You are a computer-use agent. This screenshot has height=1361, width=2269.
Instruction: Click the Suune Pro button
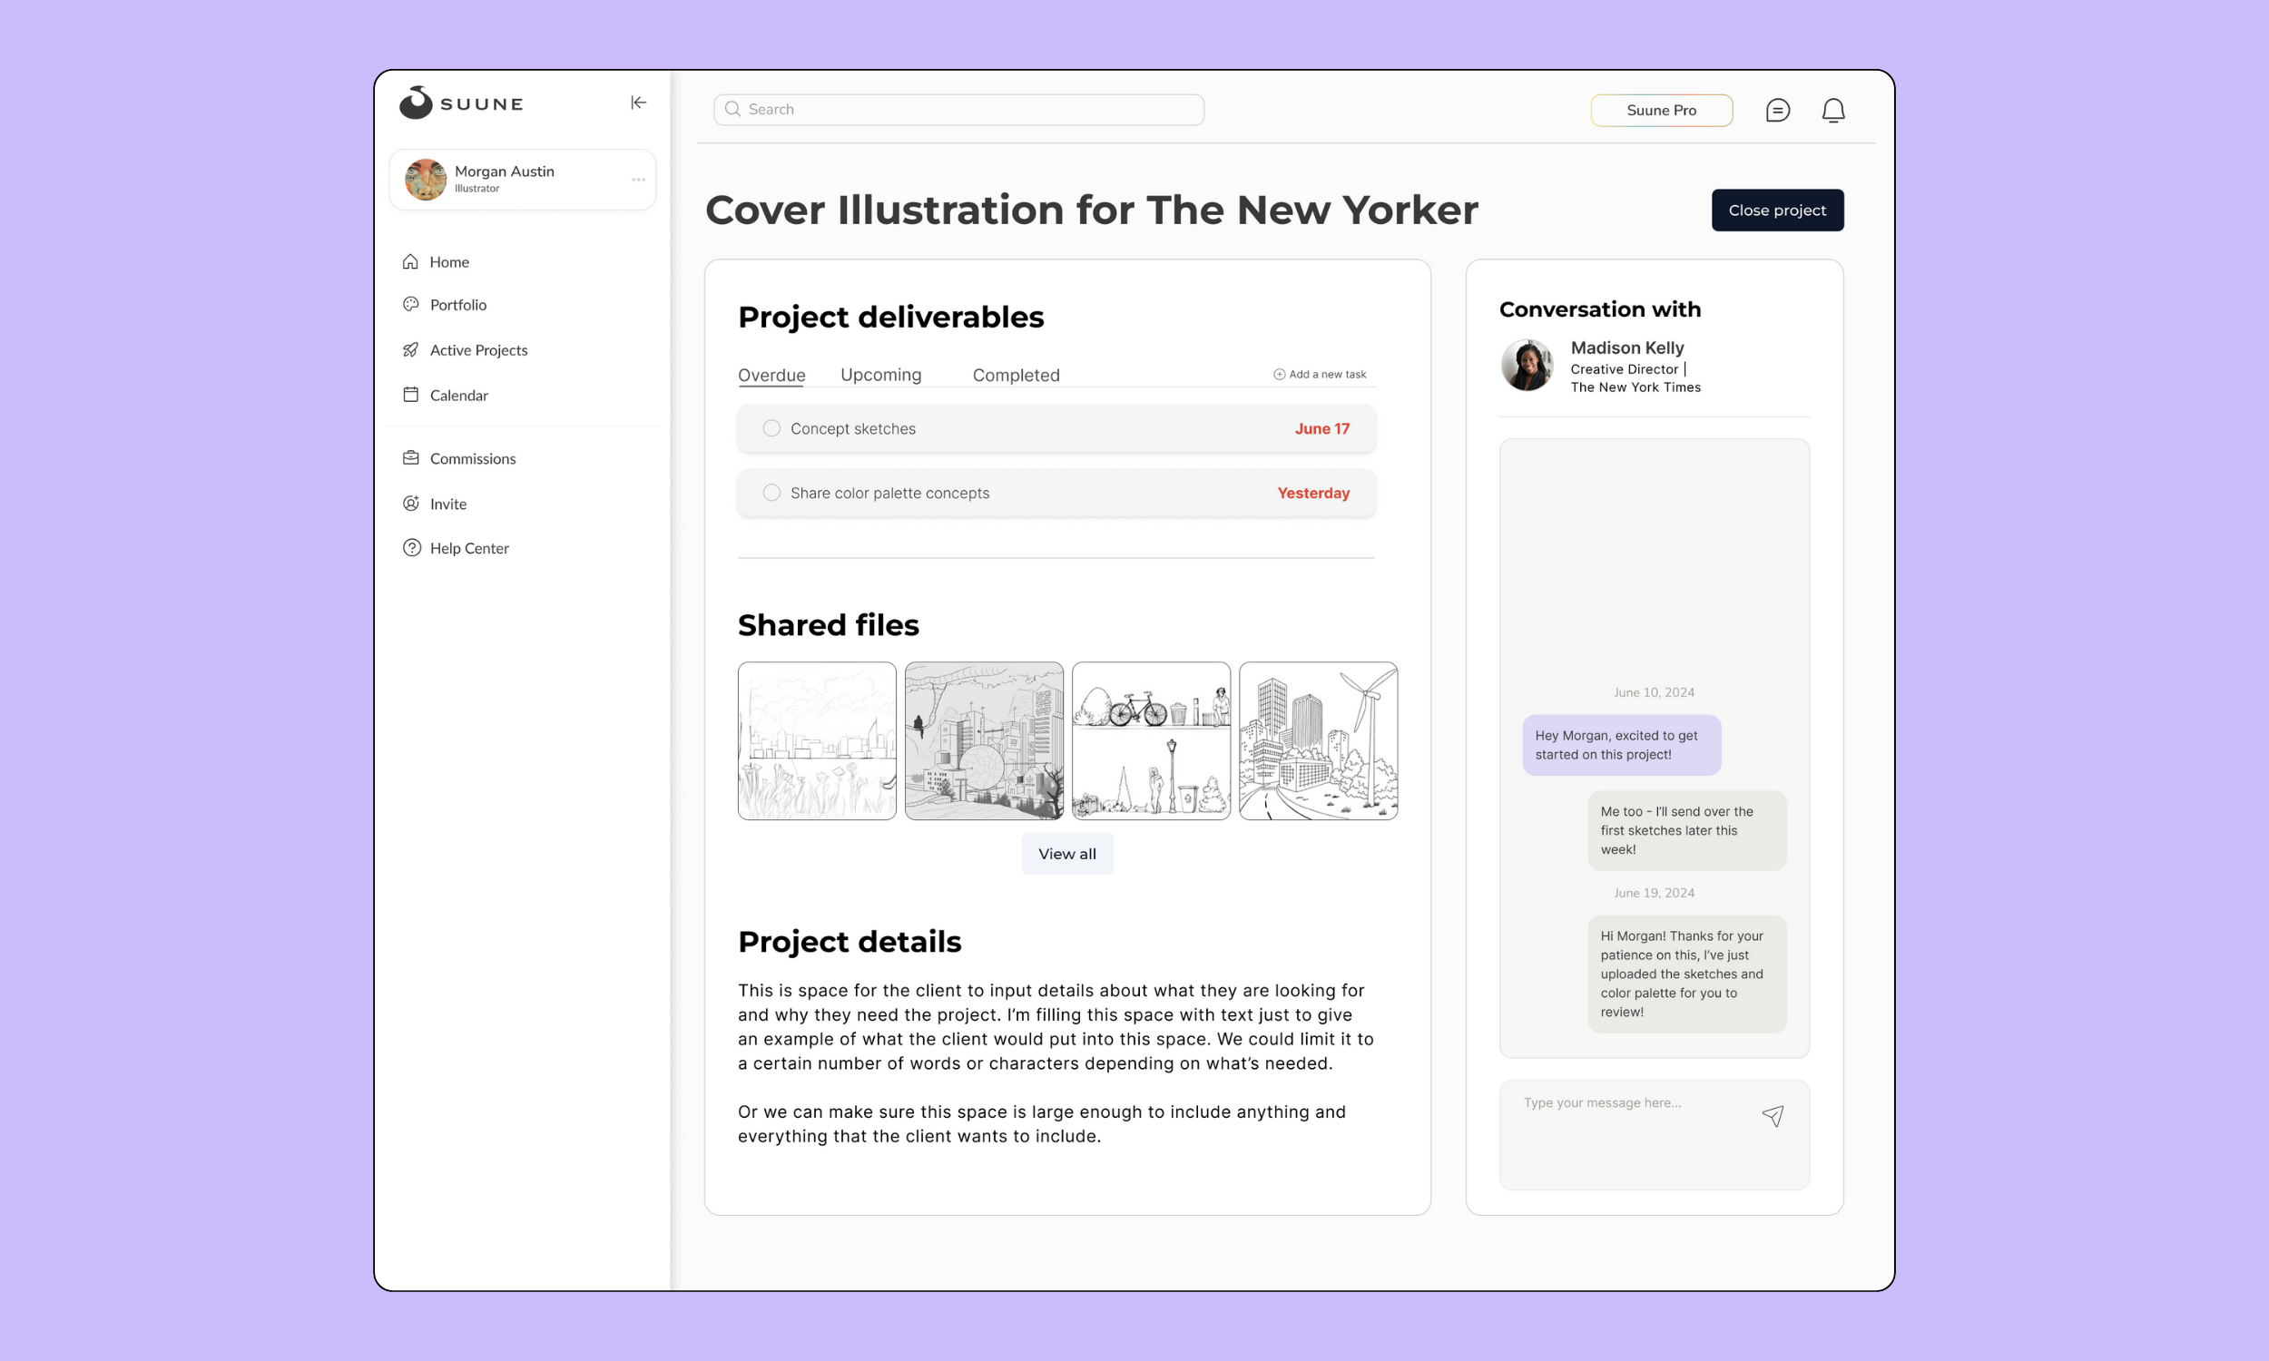[1661, 110]
